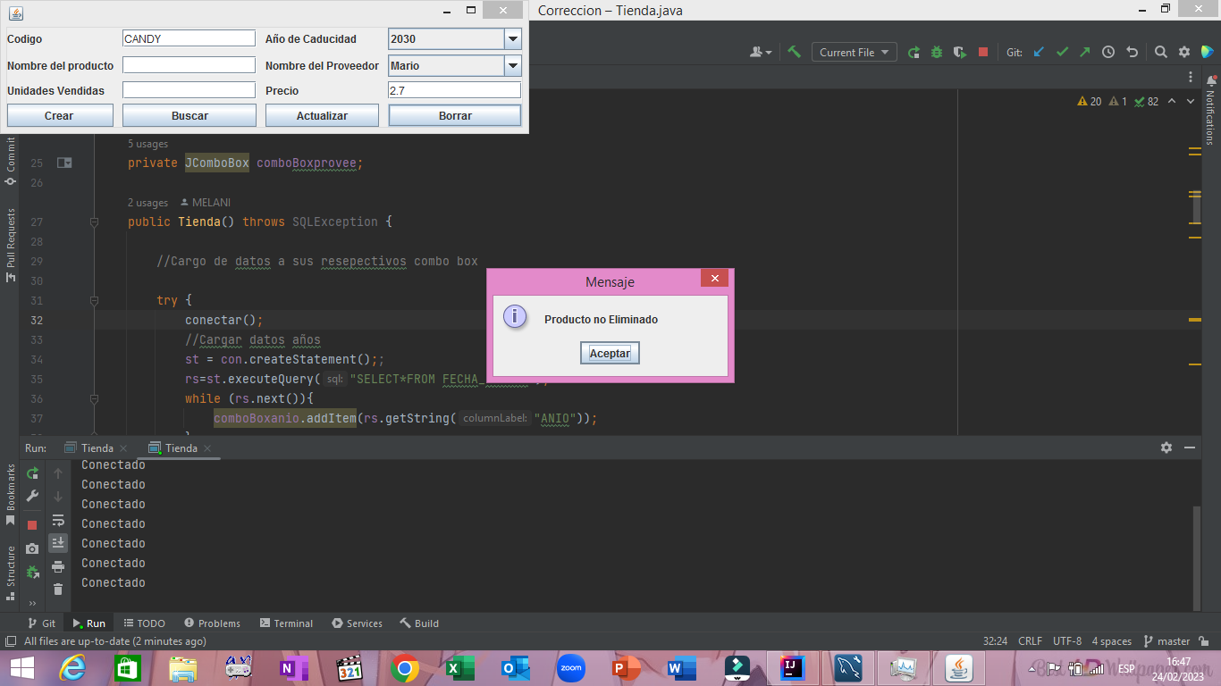This screenshot has height=686, width=1221.
Task: Open the Problems tool window
Action: pos(212,623)
